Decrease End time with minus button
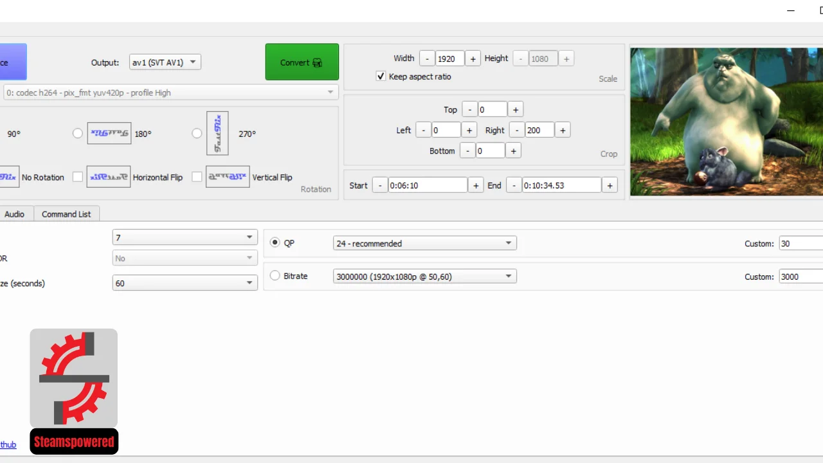 tap(514, 185)
